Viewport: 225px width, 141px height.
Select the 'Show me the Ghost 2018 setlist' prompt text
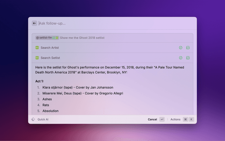(82, 38)
